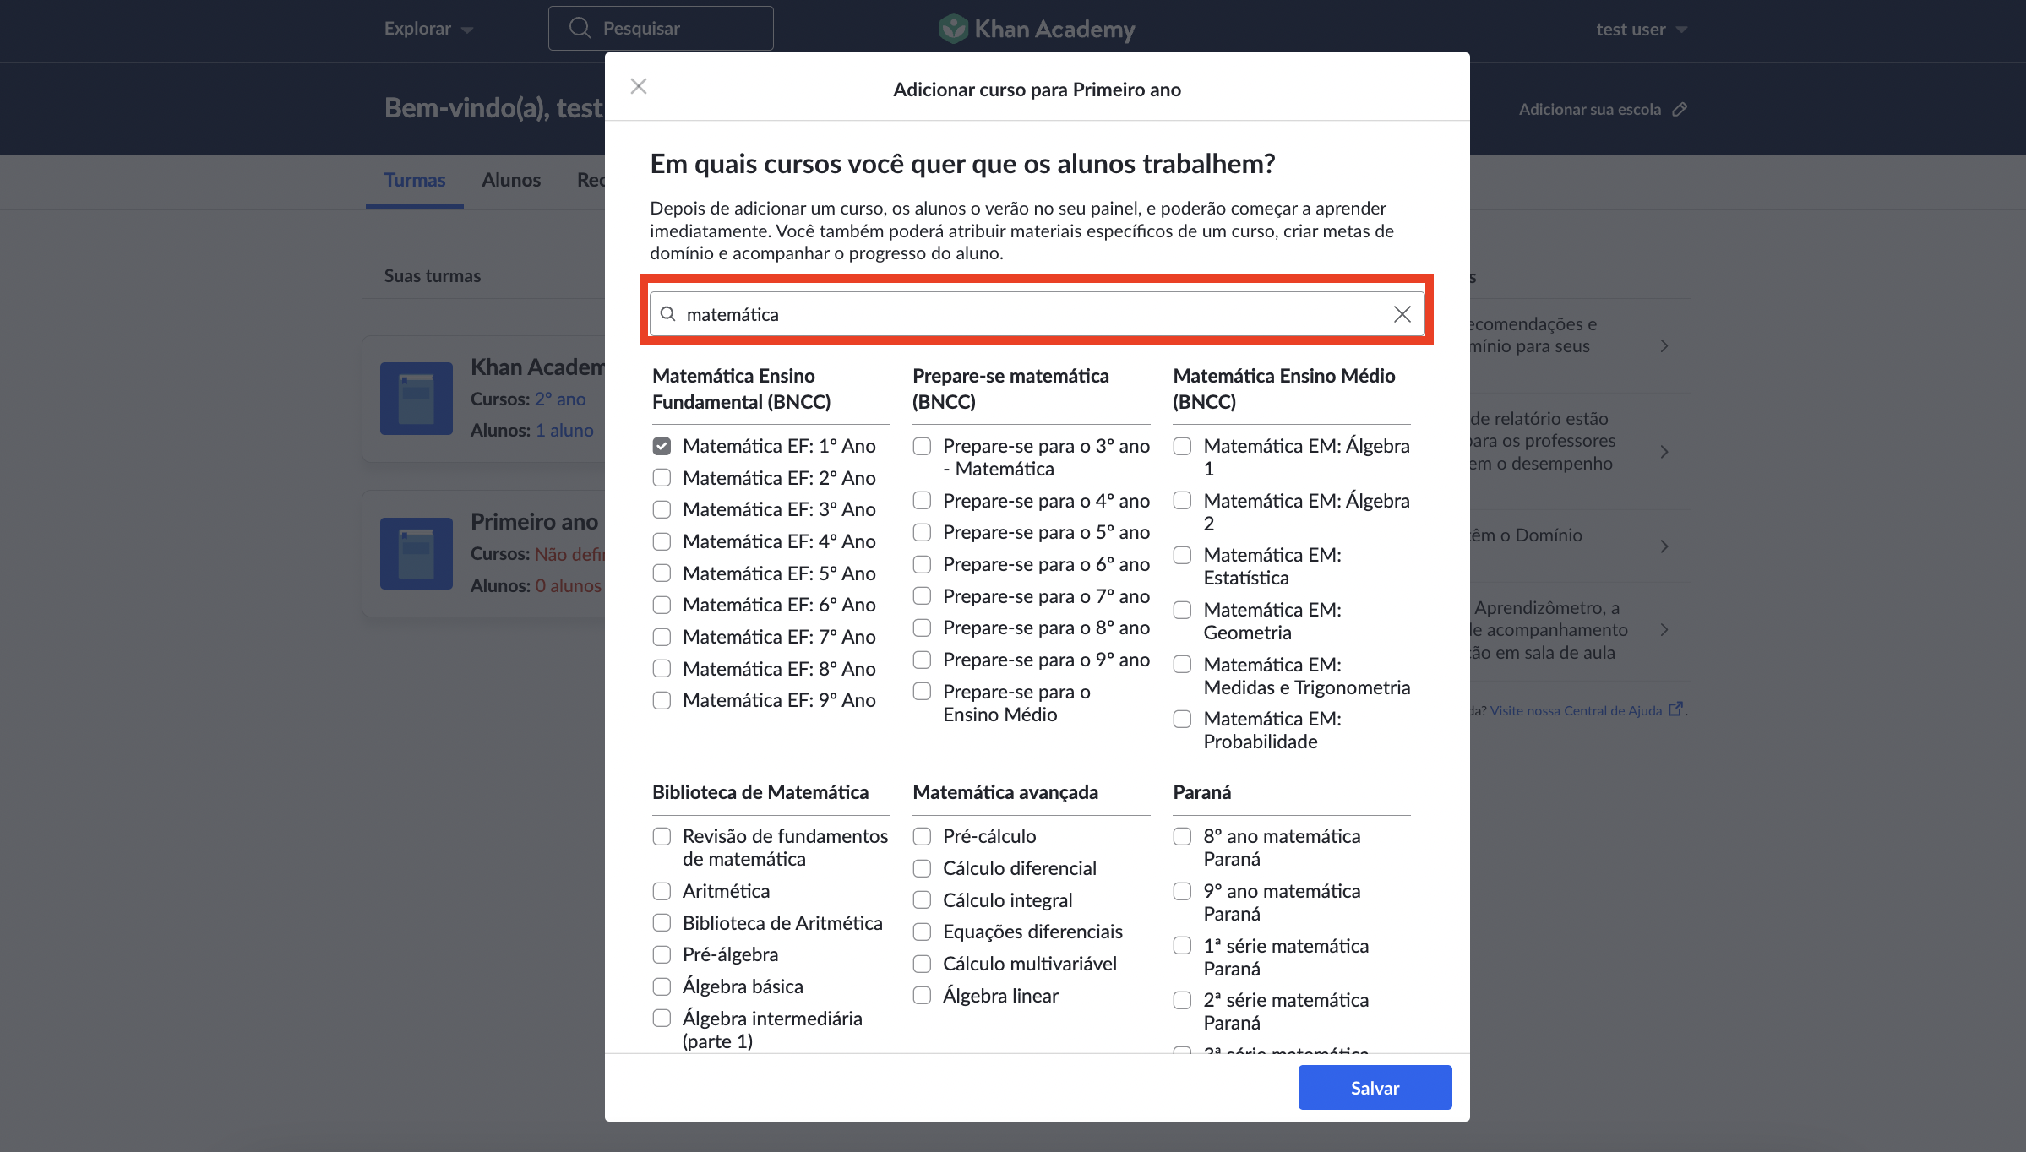Tick Matemática EF: 5º Ano
Screen dimensions: 2026x1152
point(662,573)
